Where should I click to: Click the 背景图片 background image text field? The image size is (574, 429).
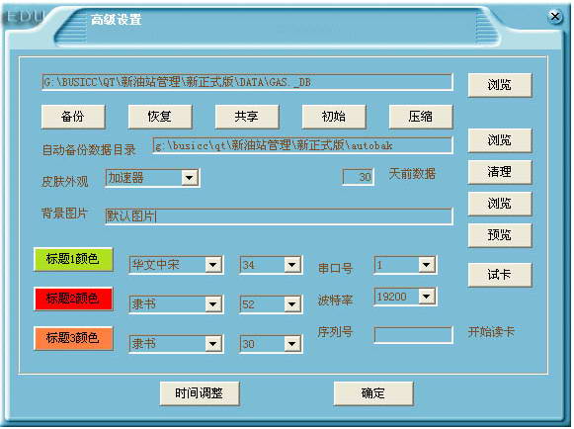click(x=279, y=216)
